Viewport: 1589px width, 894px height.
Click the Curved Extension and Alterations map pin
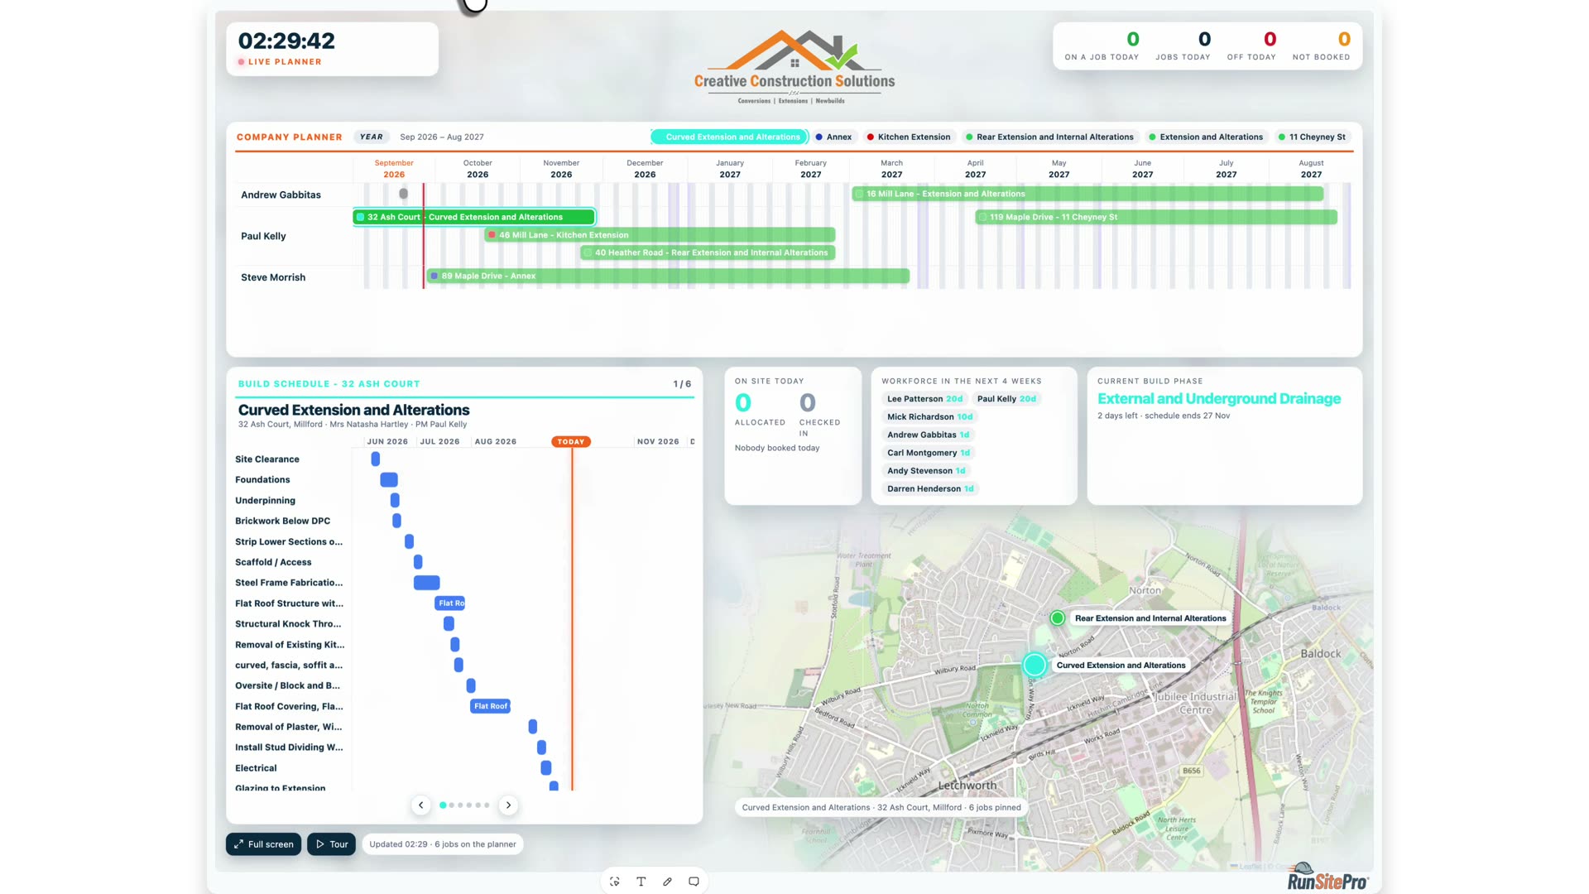(1035, 665)
